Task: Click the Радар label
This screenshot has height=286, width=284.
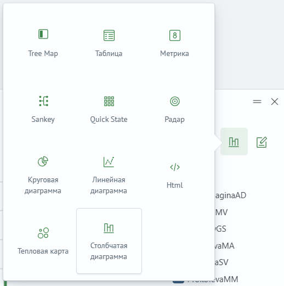Action: click(x=174, y=120)
